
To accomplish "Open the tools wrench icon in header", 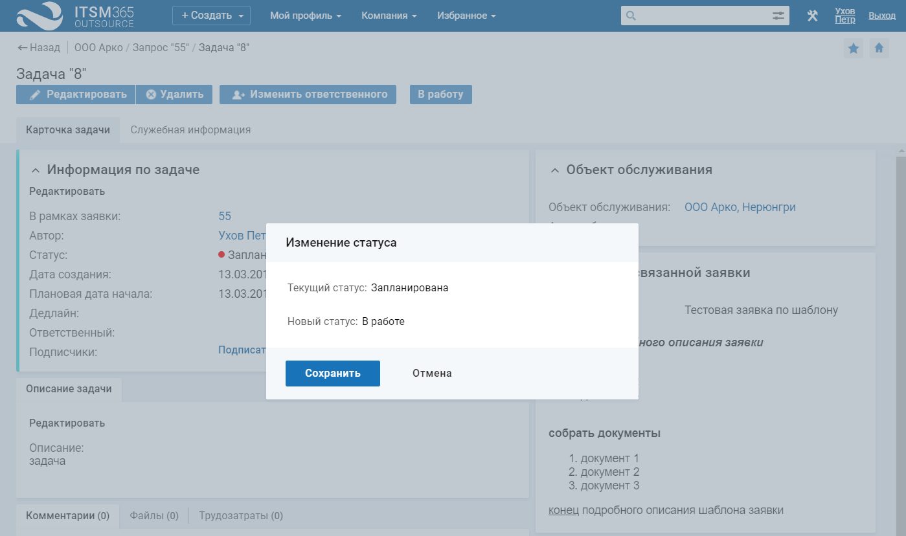I will (x=812, y=16).
